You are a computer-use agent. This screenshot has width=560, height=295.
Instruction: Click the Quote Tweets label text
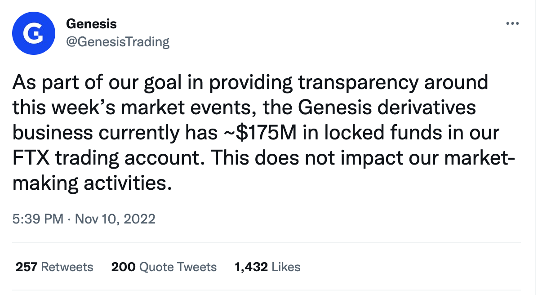click(x=178, y=267)
